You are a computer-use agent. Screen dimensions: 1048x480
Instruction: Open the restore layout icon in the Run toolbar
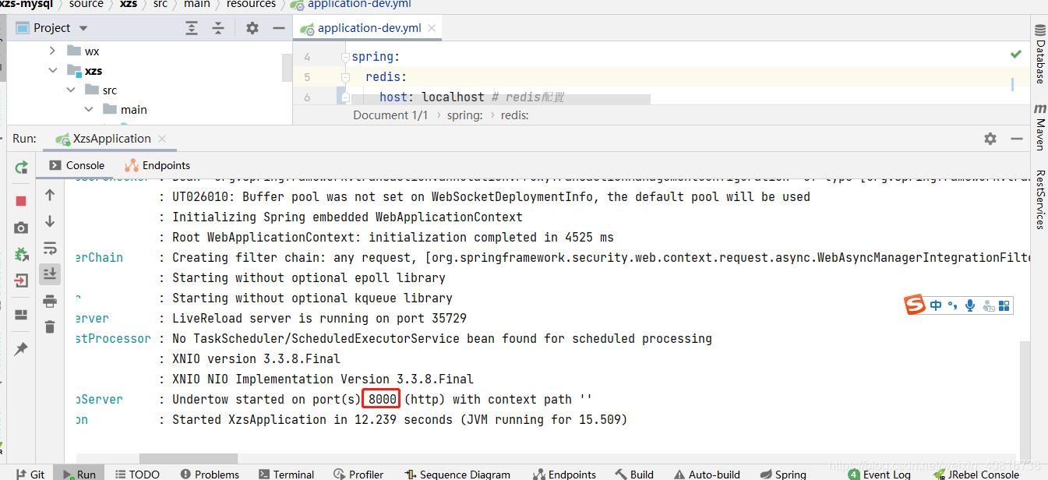pyautogui.click(x=21, y=315)
